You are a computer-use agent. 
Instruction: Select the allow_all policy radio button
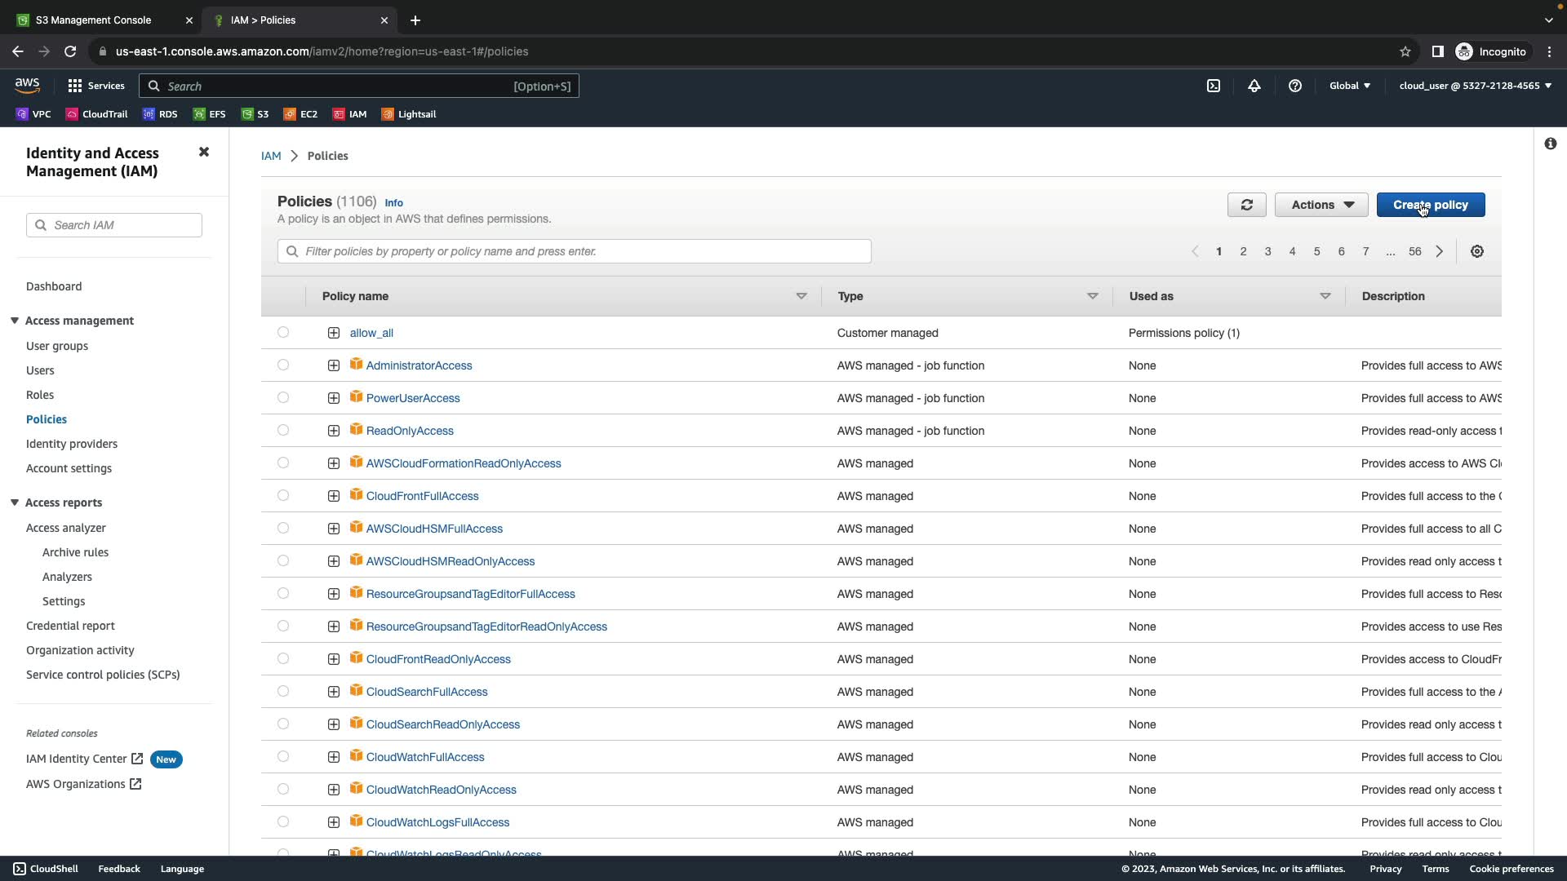283,332
